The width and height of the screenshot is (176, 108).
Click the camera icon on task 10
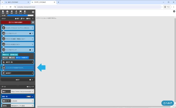(30, 33)
